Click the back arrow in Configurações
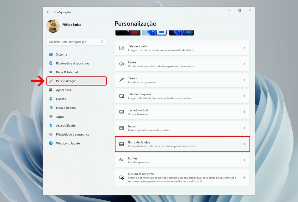Viewport: 298px width, 202px height. coord(48,12)
